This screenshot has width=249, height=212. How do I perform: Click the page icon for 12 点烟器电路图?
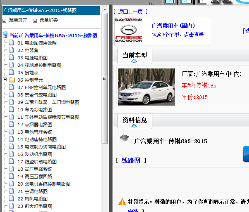[12, 124]
